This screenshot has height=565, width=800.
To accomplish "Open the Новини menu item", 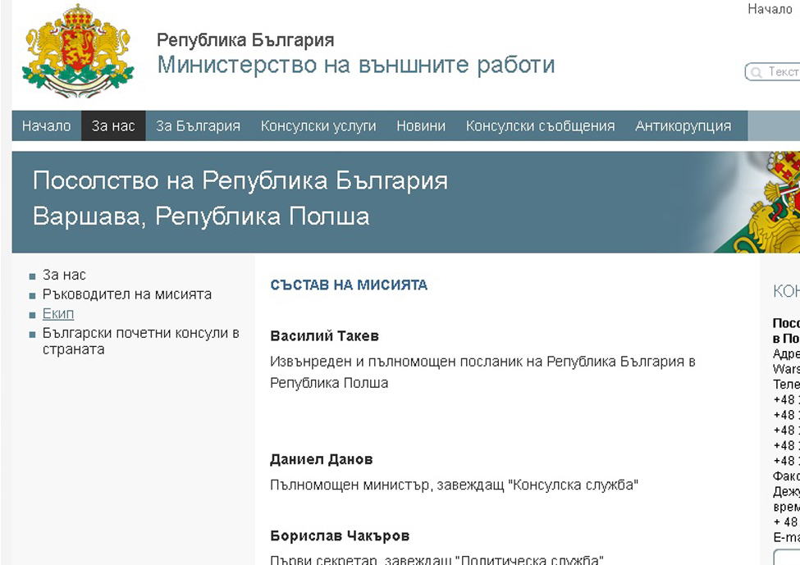I will (421, 126).
